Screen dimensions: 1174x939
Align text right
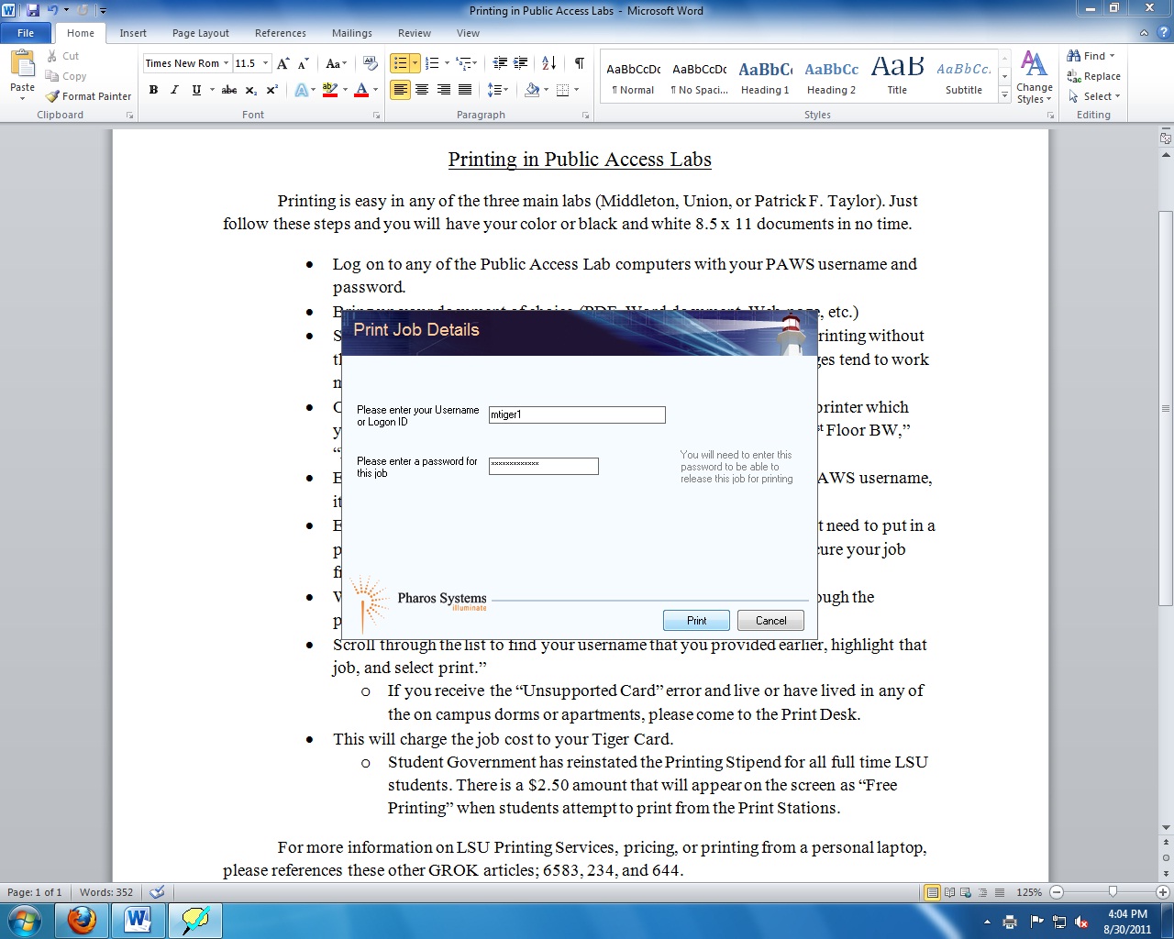click(x=444, y=90)
